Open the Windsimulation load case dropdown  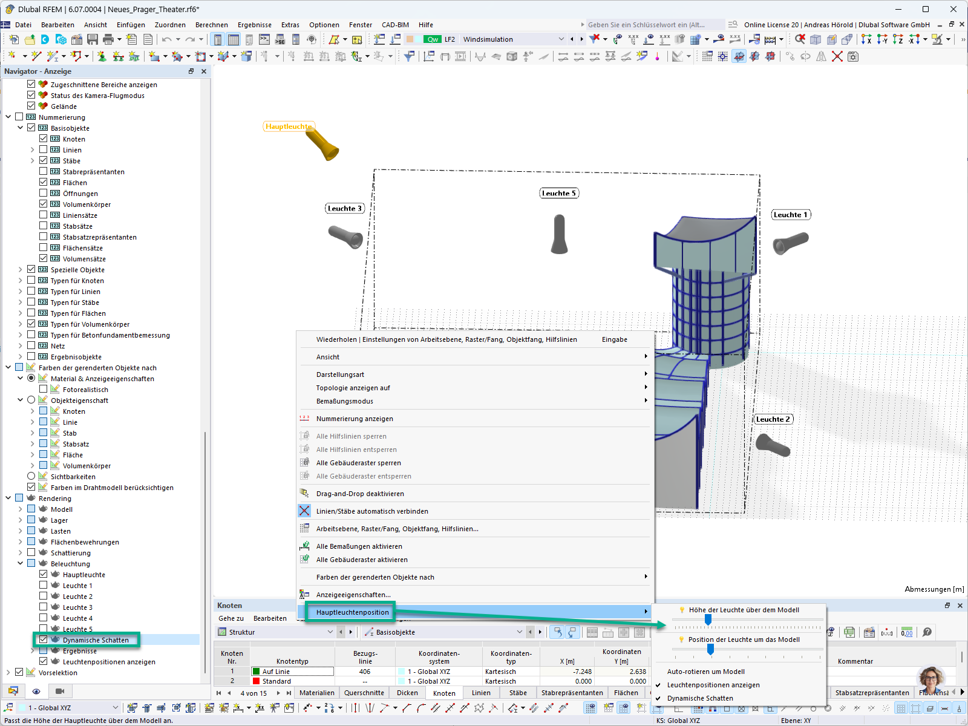pyautogui.click(x=561, y=39)
